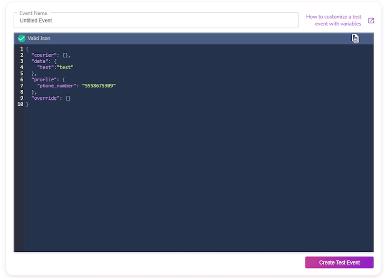
Task: Click the "5558675309" phone value
Action: tap(99, 86)
